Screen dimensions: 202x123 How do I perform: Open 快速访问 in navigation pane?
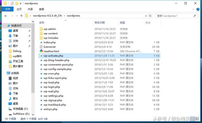pos(16,26)
